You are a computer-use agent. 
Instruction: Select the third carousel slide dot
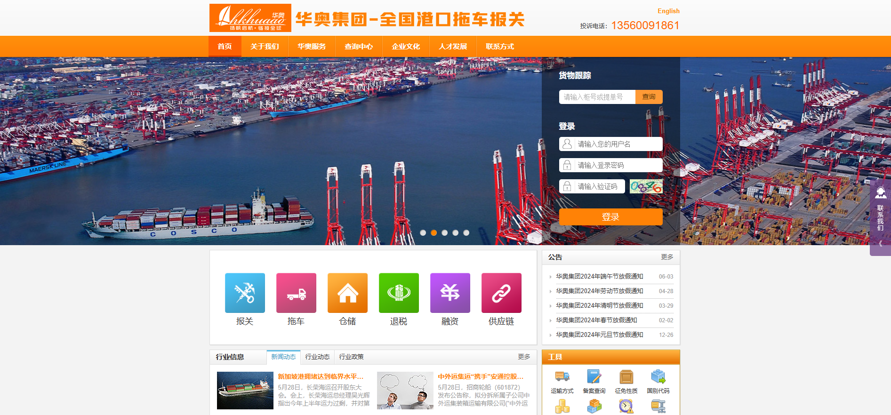(x=445, y=232)
